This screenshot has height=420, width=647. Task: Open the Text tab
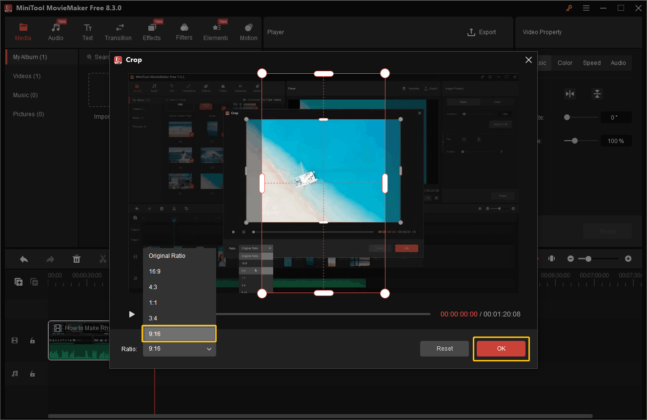click(x=88, y=32)
